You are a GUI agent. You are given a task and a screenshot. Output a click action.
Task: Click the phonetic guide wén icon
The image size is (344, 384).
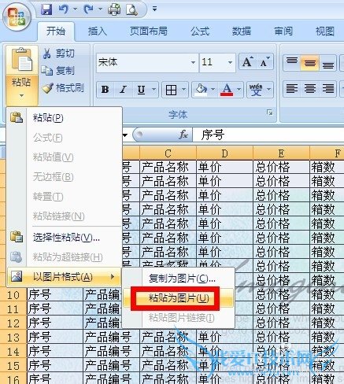point(256,90)
